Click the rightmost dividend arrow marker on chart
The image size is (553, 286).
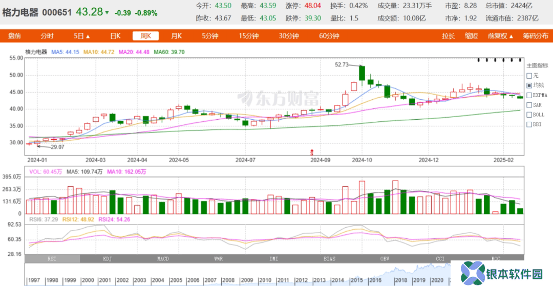[520, 60]
